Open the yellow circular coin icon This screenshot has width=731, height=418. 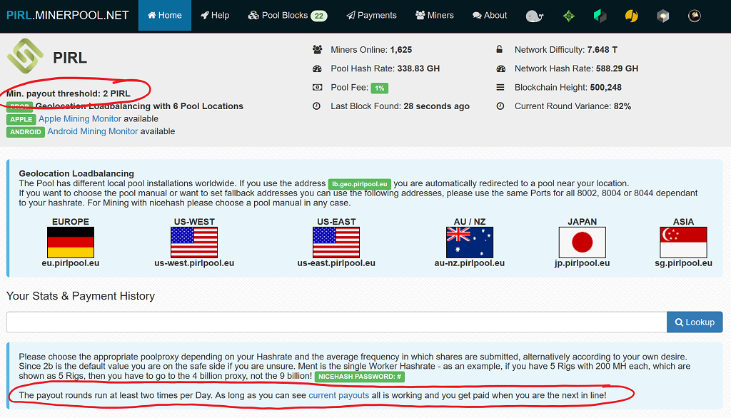click(631, 16)
